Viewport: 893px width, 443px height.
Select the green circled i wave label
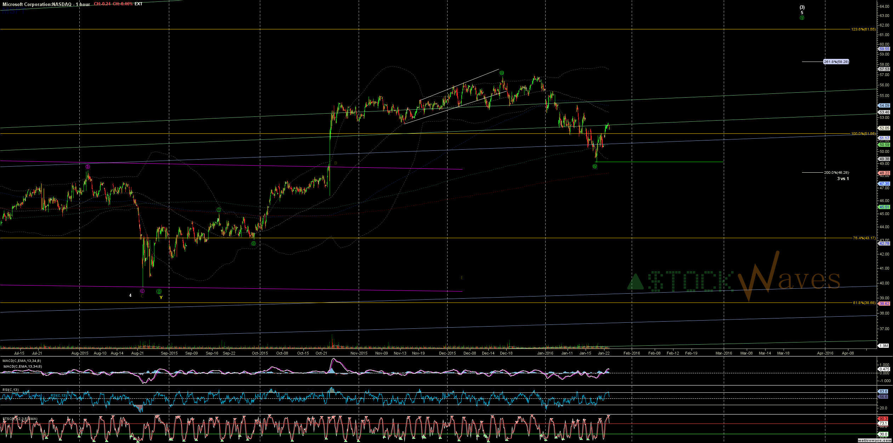pos(219,210)
